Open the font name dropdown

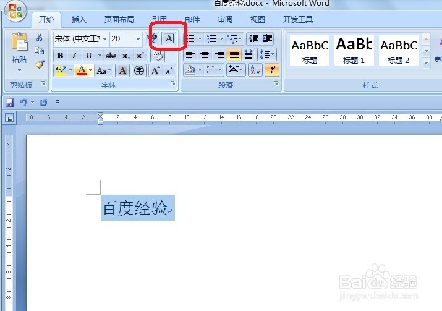[x=105, y=38]
